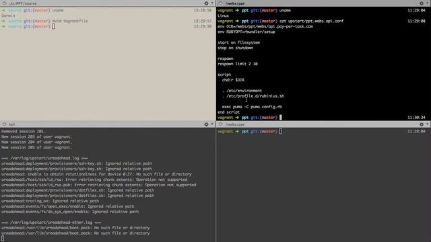Click the '==> /var/log/upstart/ureadahead.log <==' header
The height and width of the screenshot is (242, 431).
(44, 158)
